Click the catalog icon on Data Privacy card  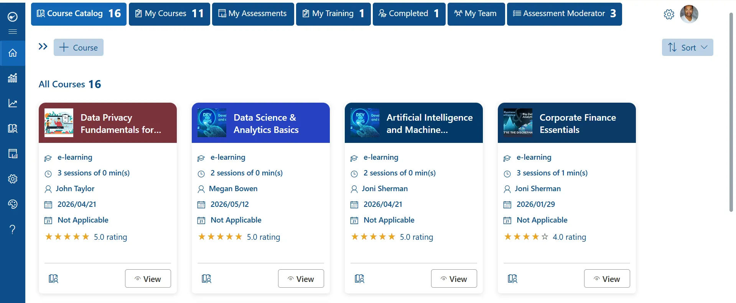click(x=53, y=279)
